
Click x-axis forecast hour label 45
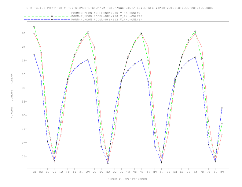pyautogui.click(x=135, y=172)
